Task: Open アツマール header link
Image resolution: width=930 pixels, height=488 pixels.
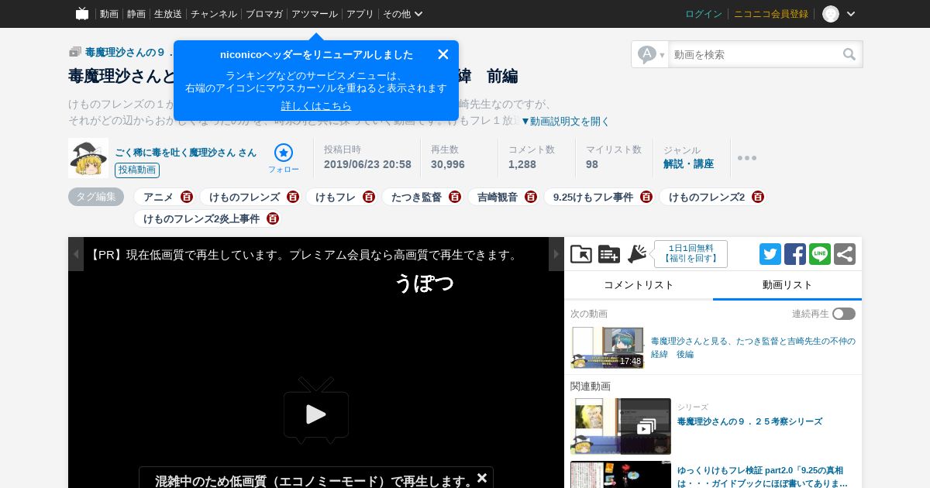Action: [x=315, y=14]
